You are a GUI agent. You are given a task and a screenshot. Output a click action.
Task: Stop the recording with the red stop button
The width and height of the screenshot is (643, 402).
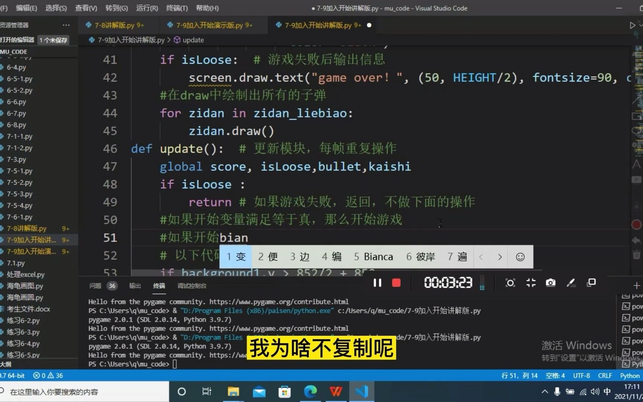396,283
